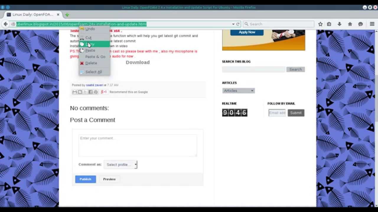Click the Google +1 button
Image resolution: width=378 pixels, height=212 pixels.
coord(104,92)
